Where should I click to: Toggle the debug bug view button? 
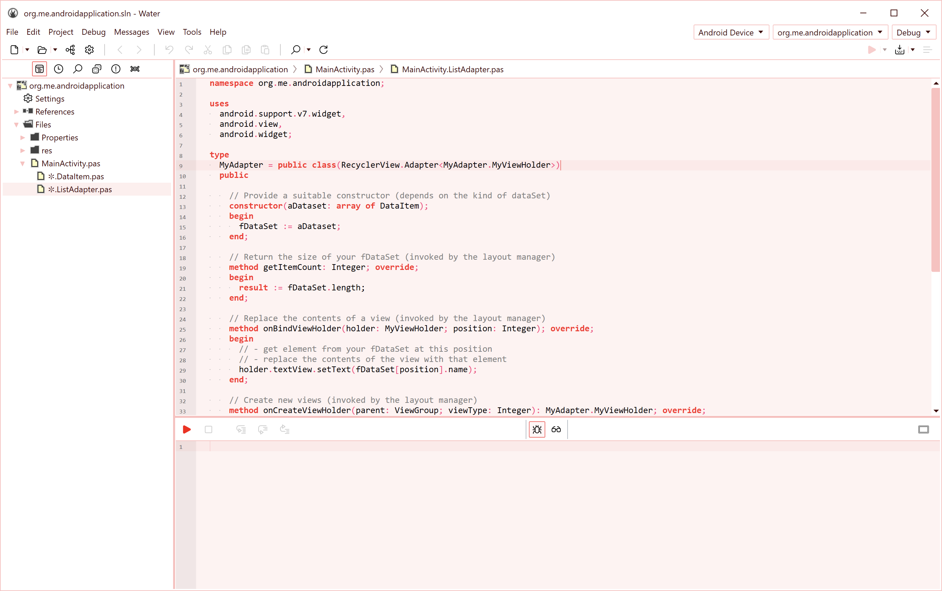pyautogui.click(x=537, y=429)
